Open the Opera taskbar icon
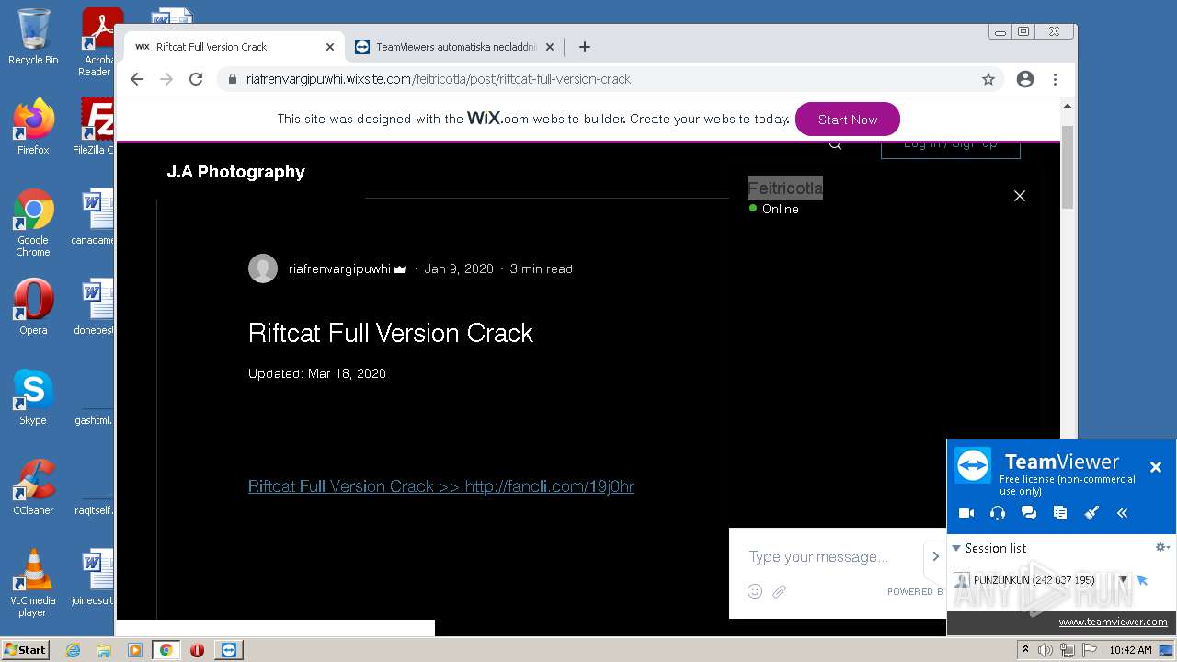Screen dimensions: 1177x662 point(197,650)
